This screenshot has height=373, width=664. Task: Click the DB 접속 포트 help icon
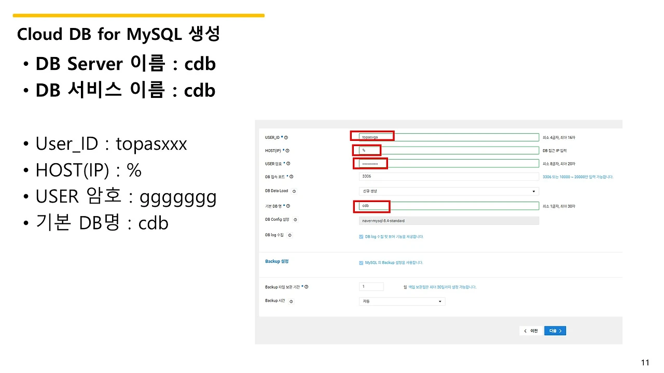[x=291, y=176]
